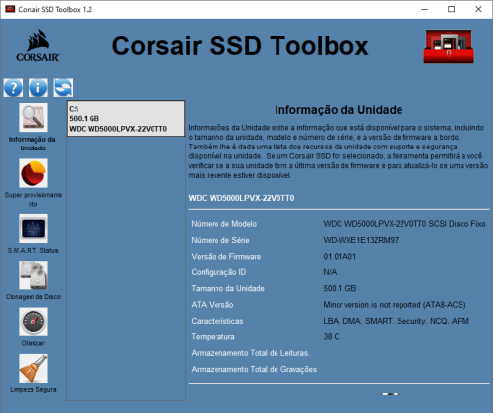Open Informação da Unidade magnifier icon
Screen dimensions: 493x413
(x=33, y=118)
